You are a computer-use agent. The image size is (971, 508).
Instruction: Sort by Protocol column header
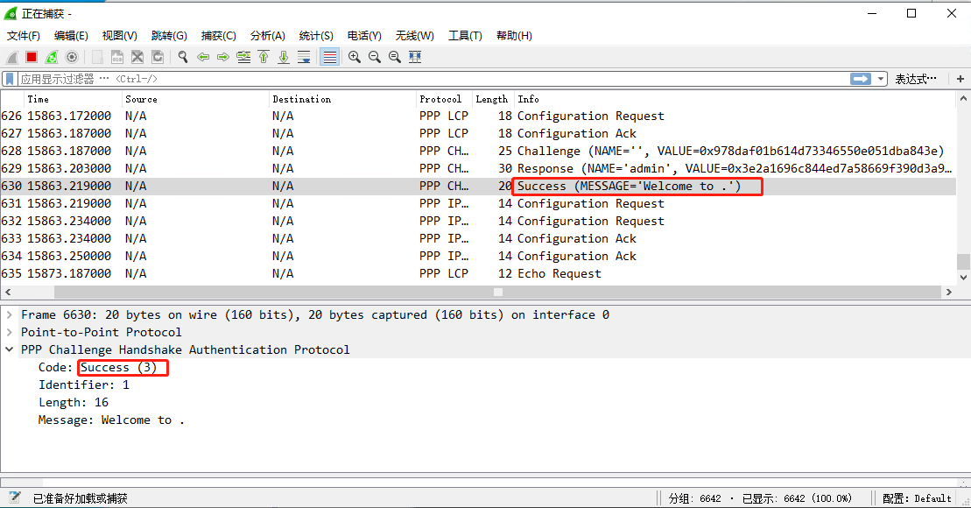445,99
